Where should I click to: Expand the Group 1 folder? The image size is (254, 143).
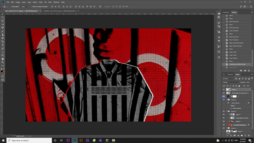click(226, 128)
